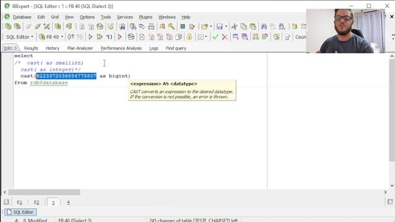
Task: Click the selected number 9223372036854775807
Action: pyautogui.click(x=66, y=76)
